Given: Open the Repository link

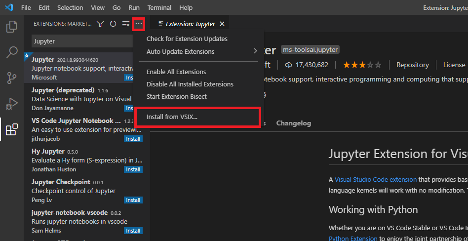Looking at the screenshot, I should tap(413, 65).
